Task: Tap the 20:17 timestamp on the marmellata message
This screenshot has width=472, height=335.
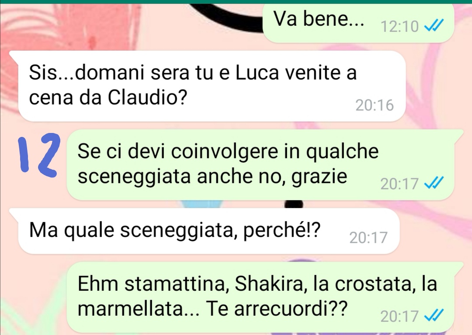Action: 399,316
